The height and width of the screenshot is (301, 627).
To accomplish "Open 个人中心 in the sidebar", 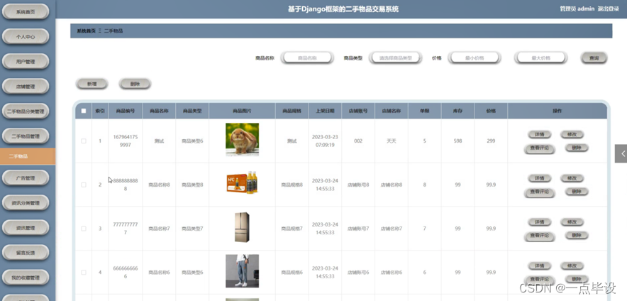I will (x=26, y=36).
